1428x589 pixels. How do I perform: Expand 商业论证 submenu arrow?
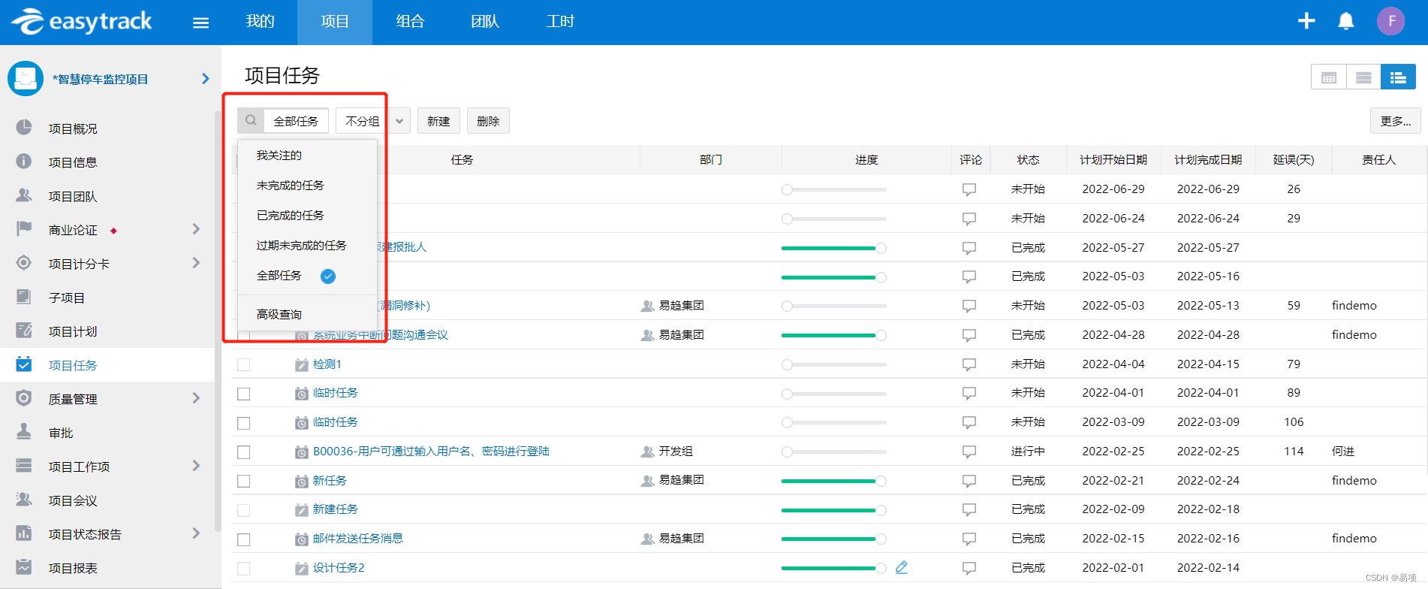(x=196, y=228)
